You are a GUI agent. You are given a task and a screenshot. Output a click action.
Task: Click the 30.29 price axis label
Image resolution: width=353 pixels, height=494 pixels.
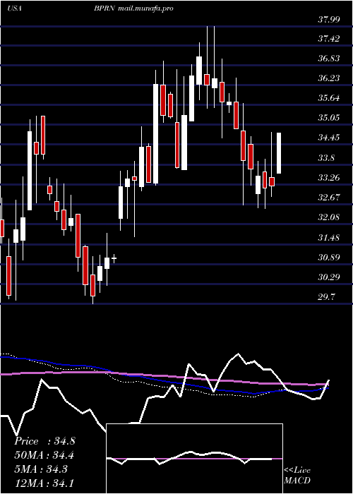click(x=329, y=277)
